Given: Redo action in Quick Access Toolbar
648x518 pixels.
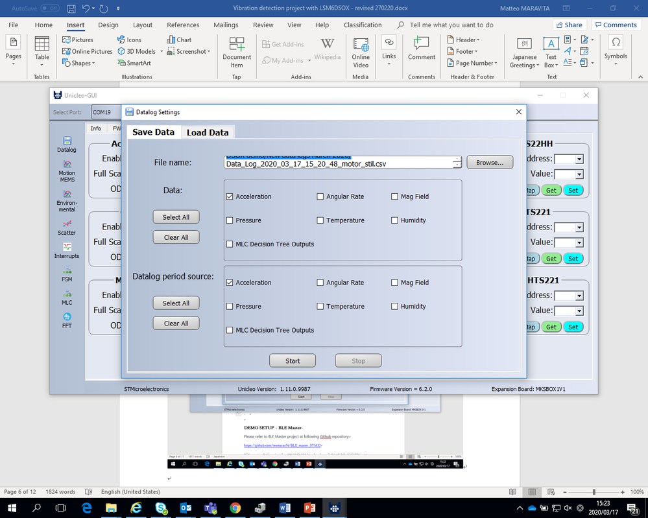Looking at the screenshot, I should [104, 8].
